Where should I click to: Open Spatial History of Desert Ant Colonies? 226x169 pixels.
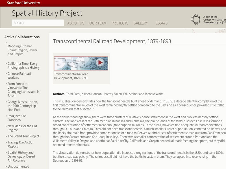[21, 156]
